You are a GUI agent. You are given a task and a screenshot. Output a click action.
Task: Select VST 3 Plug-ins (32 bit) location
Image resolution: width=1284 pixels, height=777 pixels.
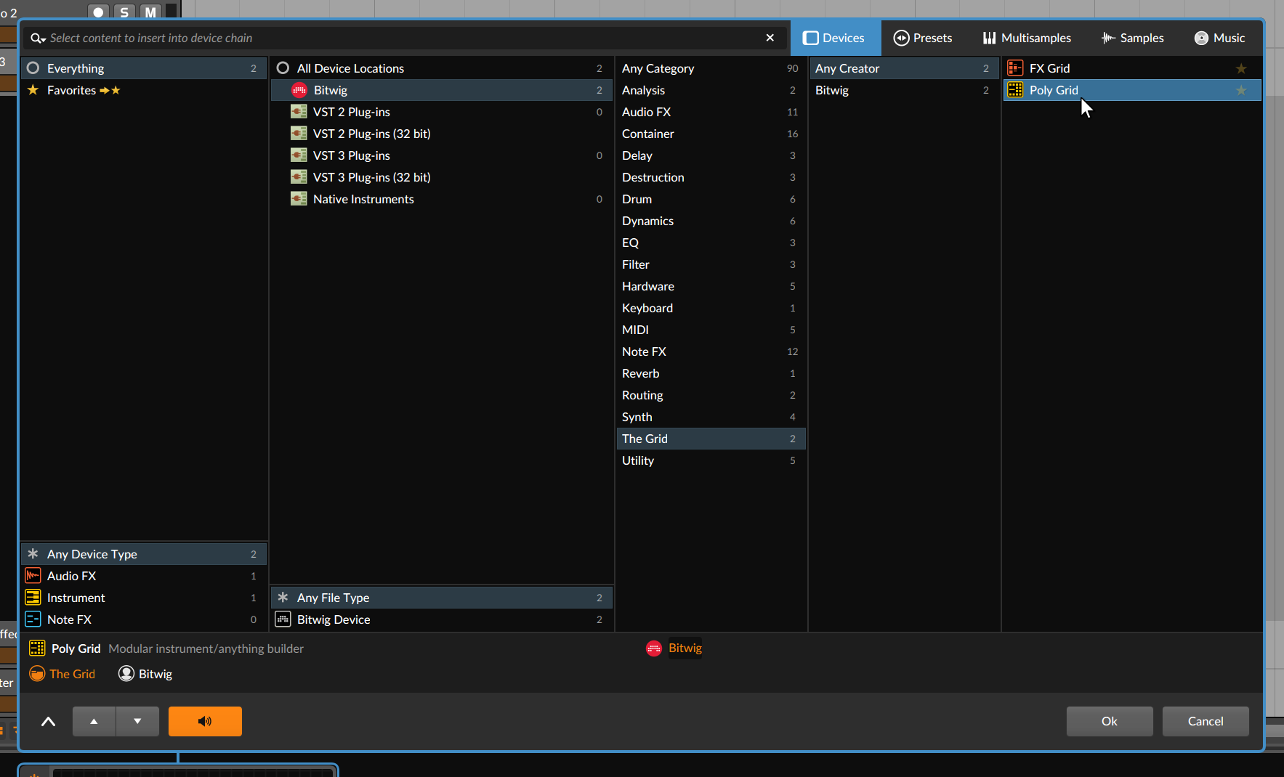[442, 177]
